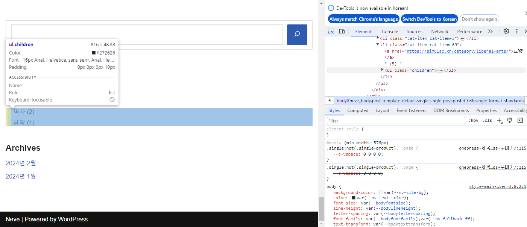Open the 2024년 1월 archive link
This screenshot has height=227, width=527.
(x=21, y=176)
